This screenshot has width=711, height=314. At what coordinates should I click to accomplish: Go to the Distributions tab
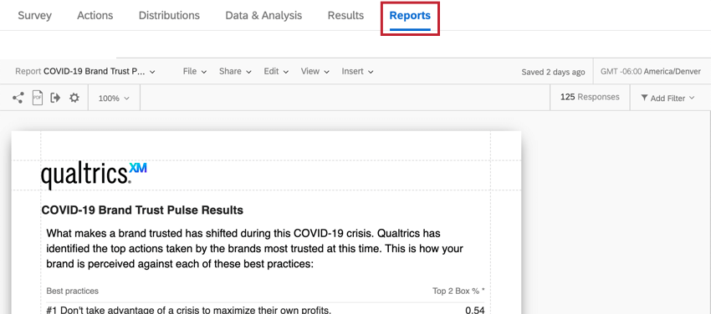(169, 15)
